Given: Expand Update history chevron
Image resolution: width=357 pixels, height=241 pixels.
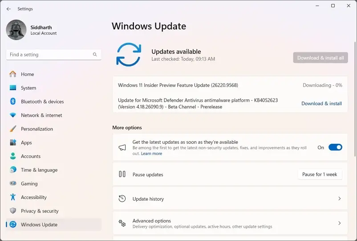Looking at the screenshot, I should 339,198.
